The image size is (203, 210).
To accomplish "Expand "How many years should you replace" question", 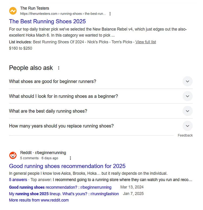I will [187, 126].
